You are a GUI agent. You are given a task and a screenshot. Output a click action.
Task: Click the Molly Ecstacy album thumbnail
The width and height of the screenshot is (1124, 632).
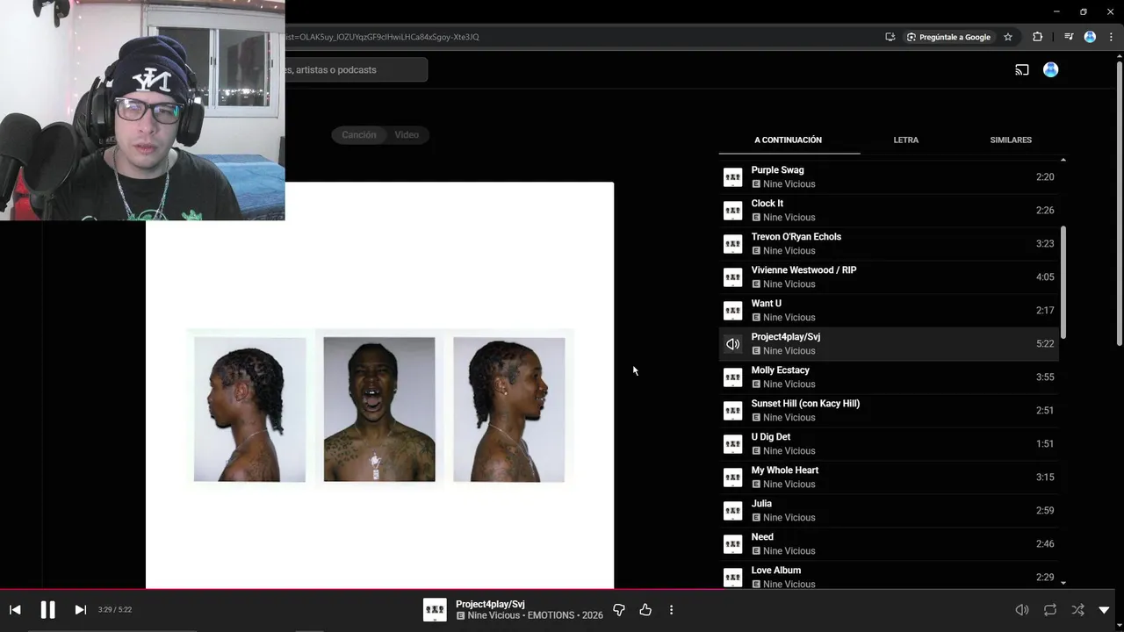[732, 377]
